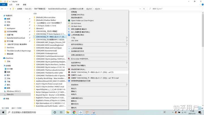Click the help question mark icon

(x=203, y=5)
